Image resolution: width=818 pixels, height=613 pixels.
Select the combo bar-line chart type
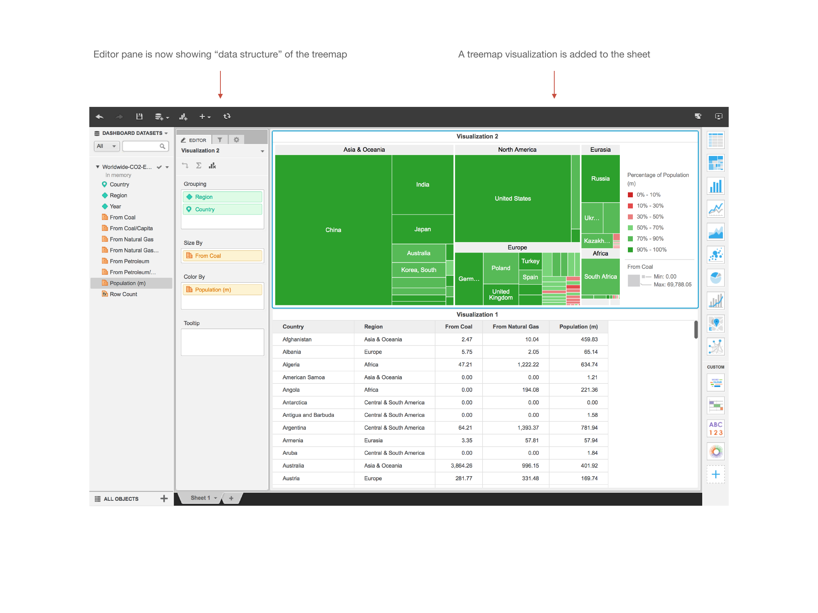pyautogui.click(x=715, y=301)
